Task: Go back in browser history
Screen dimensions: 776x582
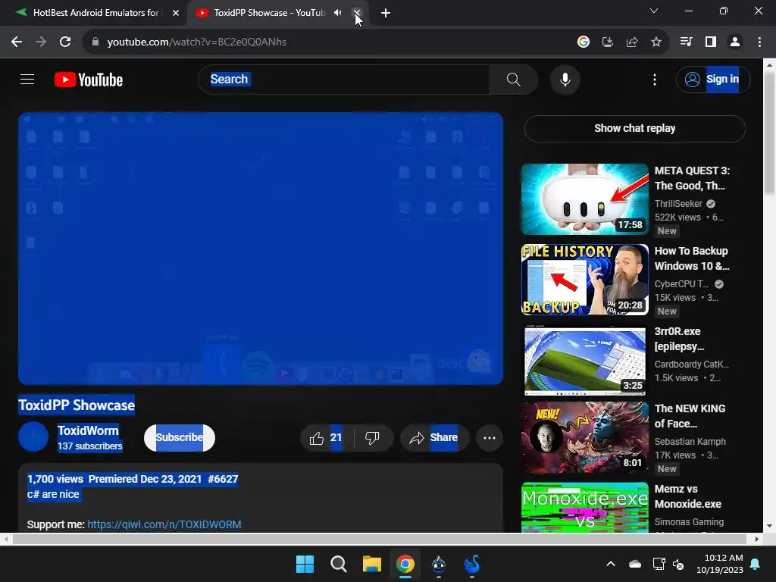Action: click(x=17, y=42)
